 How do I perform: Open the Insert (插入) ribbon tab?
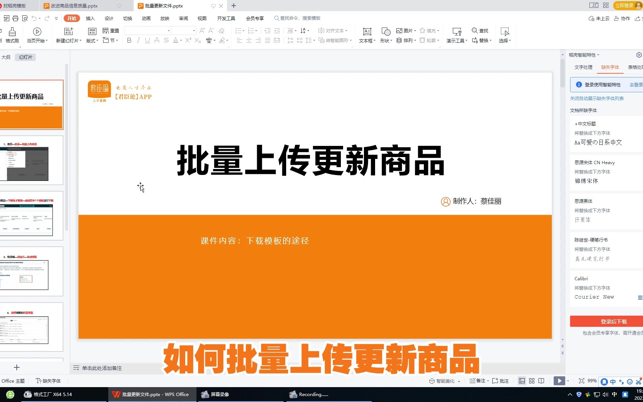pyautogui.click(x=90, y=18)
